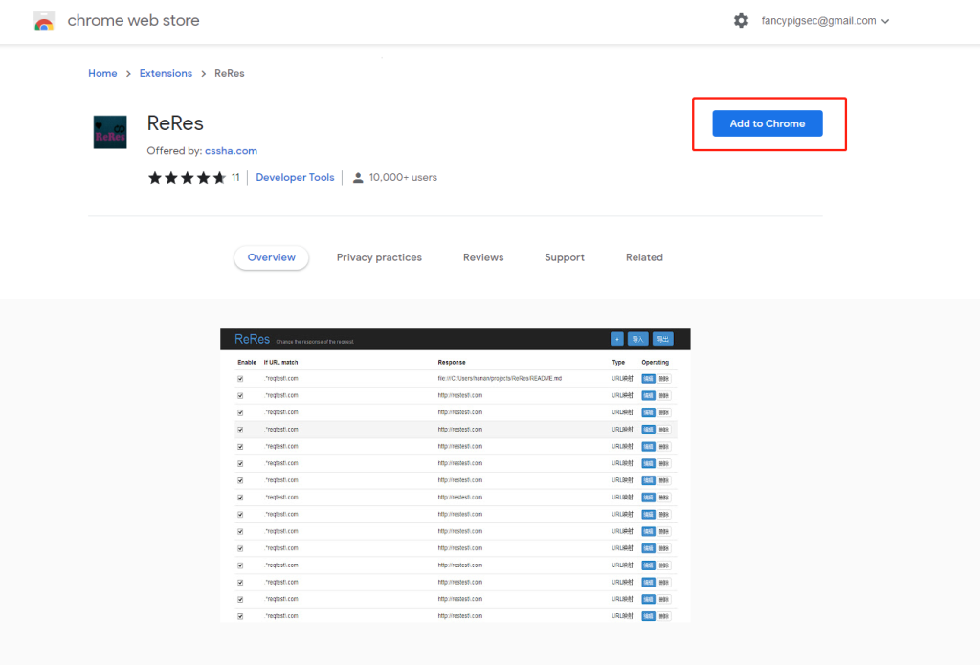This screenshot has width=980, height=665.
Task: Expand the fancypigsec@gmail.com account dropdown
Action: click(825, 21)
